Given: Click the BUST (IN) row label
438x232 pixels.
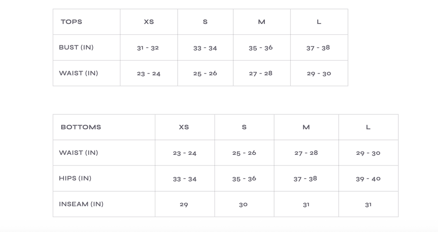Looking at the screenshot, I should click(76, 47).
